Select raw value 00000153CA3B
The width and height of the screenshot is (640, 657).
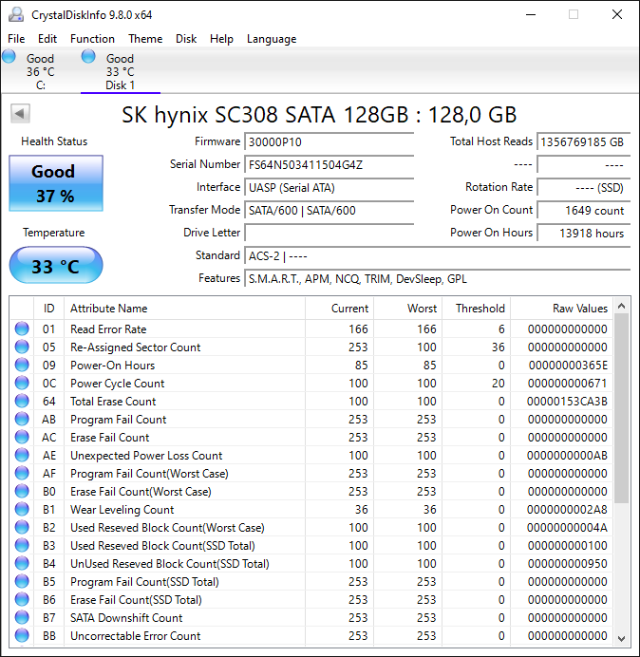pos(567,402)
